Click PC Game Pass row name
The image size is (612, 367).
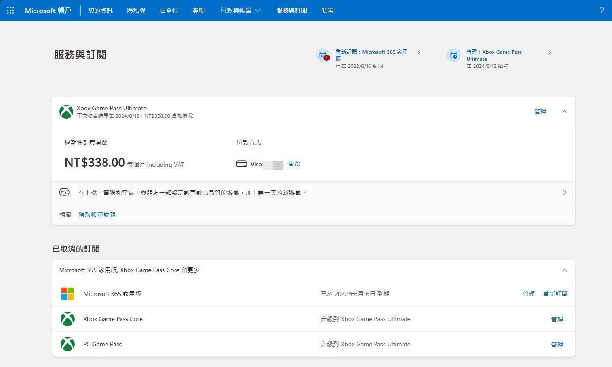[x=103, y=344]
